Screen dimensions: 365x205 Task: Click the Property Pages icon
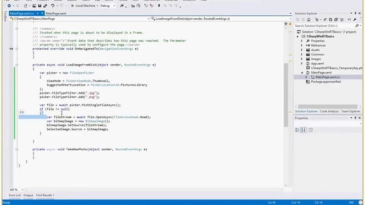310,130
